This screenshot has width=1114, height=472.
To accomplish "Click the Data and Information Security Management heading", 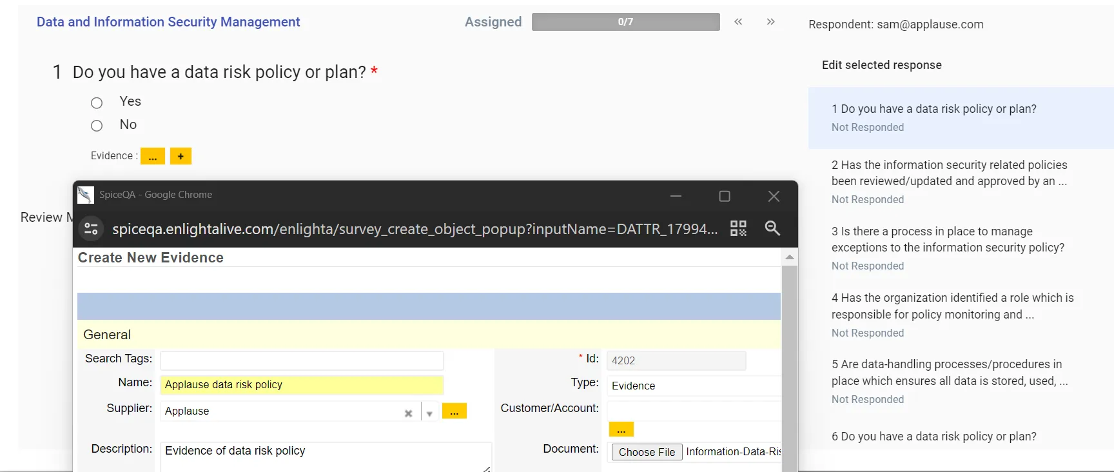I will point(168,22).
